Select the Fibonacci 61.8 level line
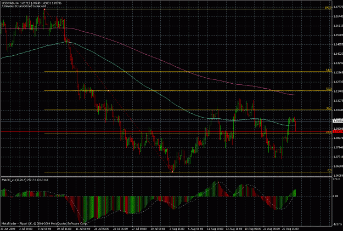343x231 pixels. coord(188,72)
